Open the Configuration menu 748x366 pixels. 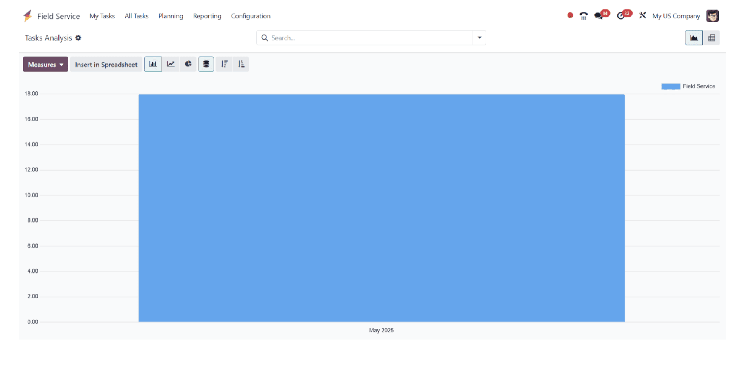pyautogui.click(x=251, y=16)
